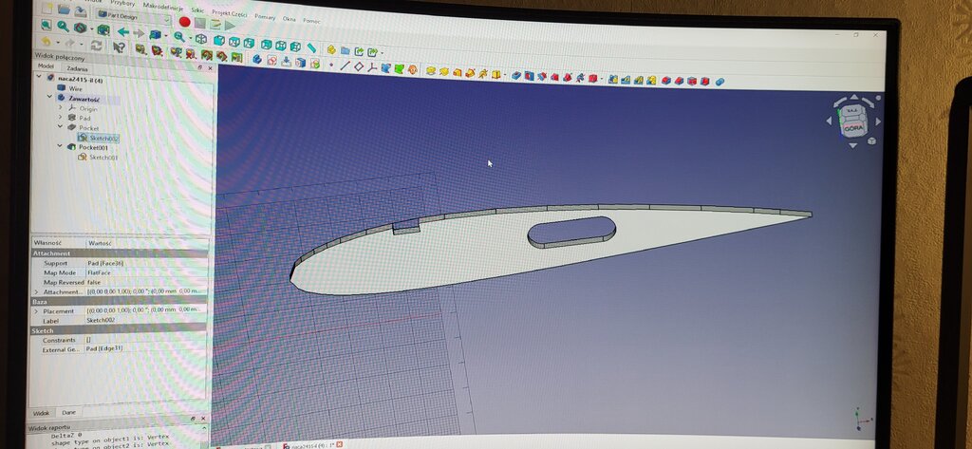972x449 pixels.
Task: Select Sketch002 in the model tree
Action: tap(103, 138)
